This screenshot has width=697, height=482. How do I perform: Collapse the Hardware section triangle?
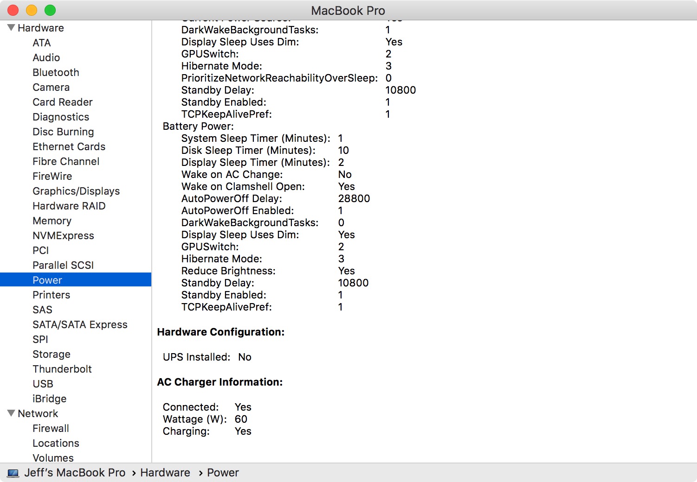tap(11, 28)
